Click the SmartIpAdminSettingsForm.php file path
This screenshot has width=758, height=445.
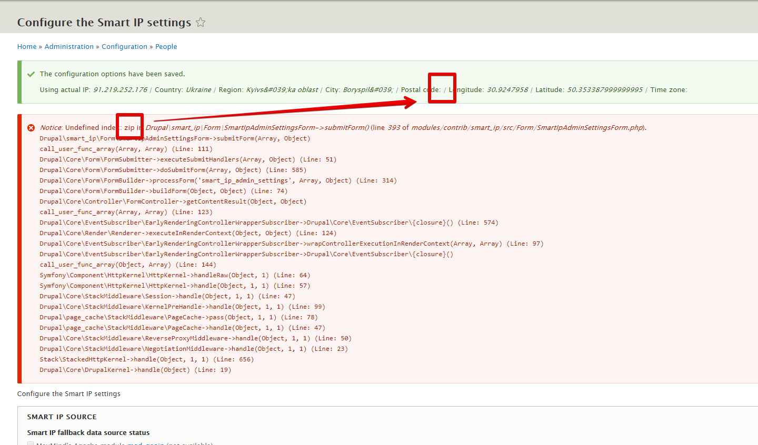(x=527, y=128)
